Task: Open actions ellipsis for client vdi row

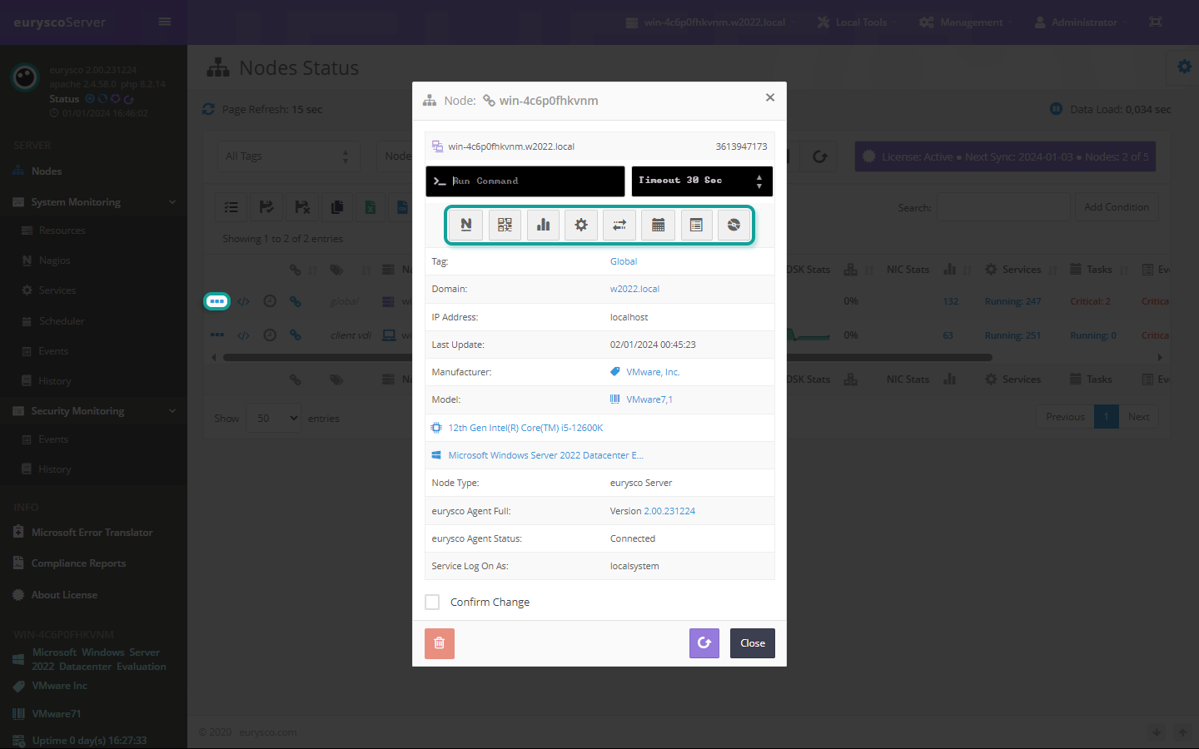Action: tap(217, 335)
